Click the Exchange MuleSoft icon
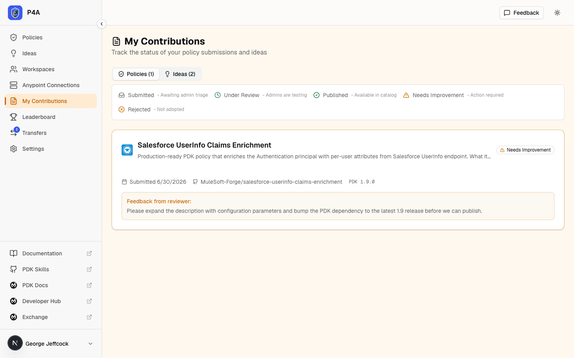This screenshot has height=358, width=574. [14, 317]
